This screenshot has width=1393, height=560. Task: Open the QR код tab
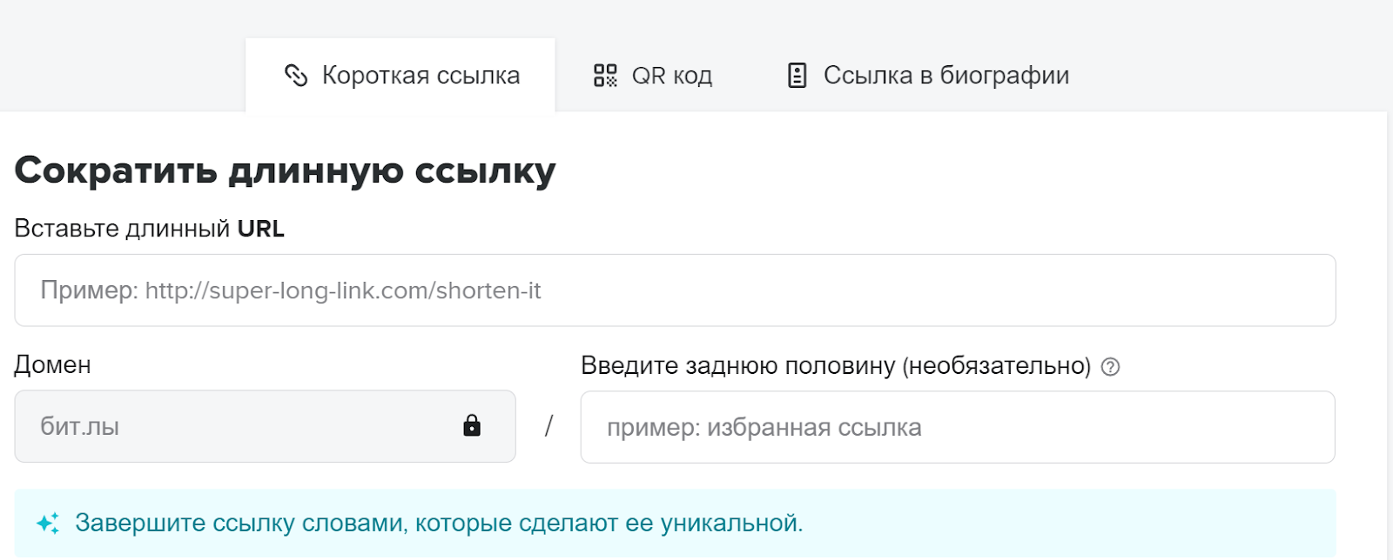(653, 76)
